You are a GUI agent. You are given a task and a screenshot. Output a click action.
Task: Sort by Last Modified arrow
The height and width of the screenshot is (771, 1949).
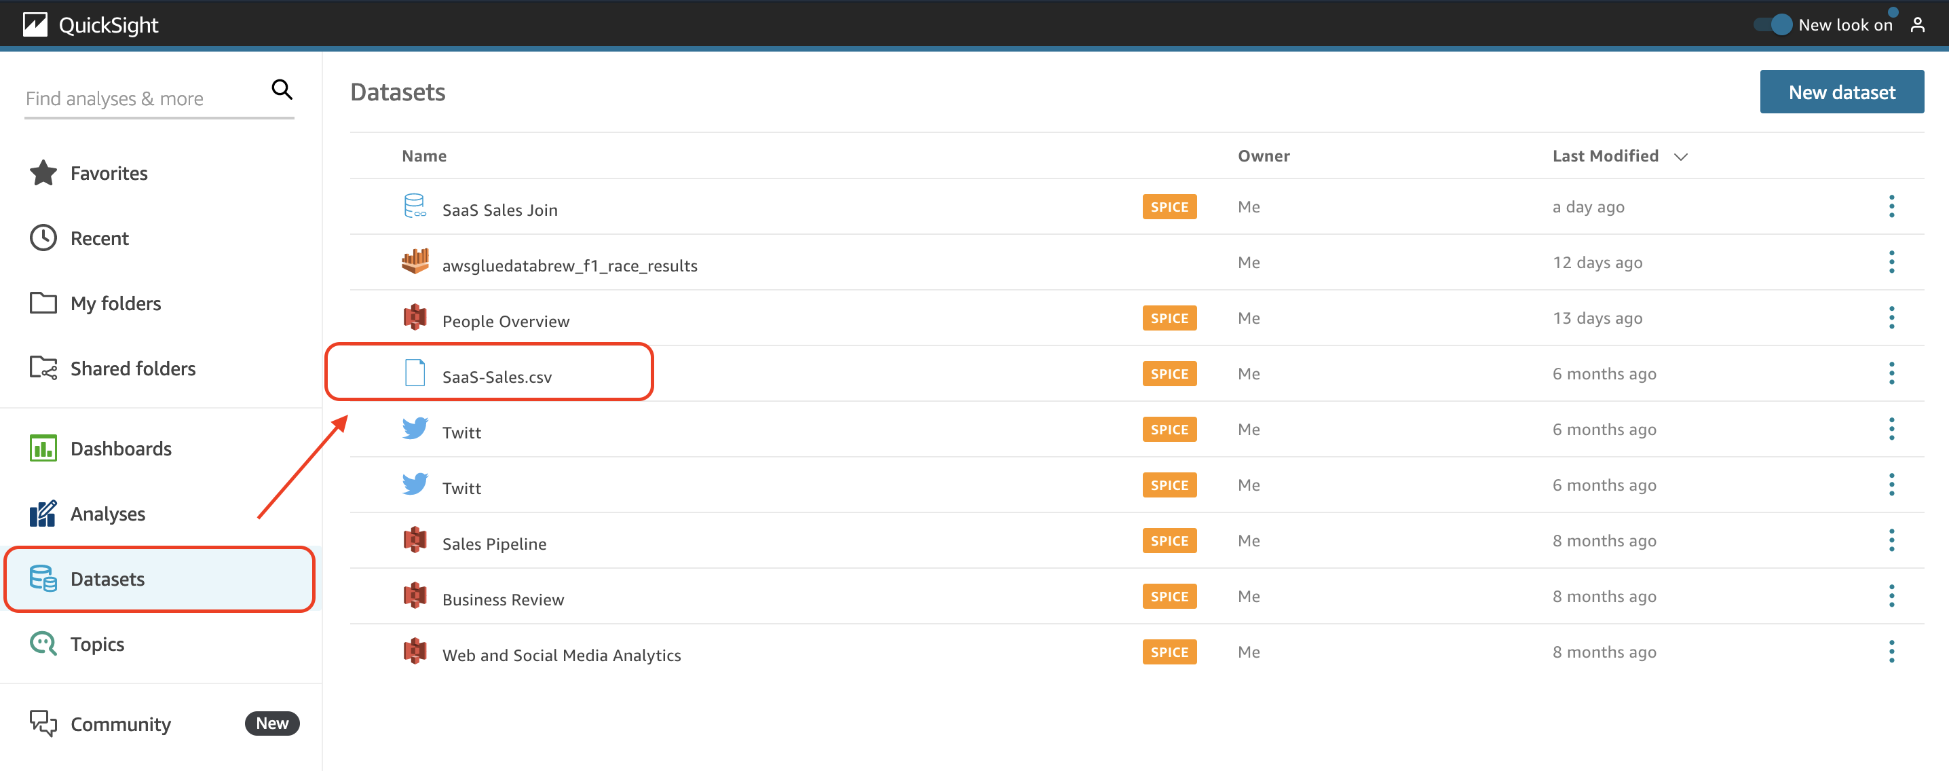tap(1680, 157)
